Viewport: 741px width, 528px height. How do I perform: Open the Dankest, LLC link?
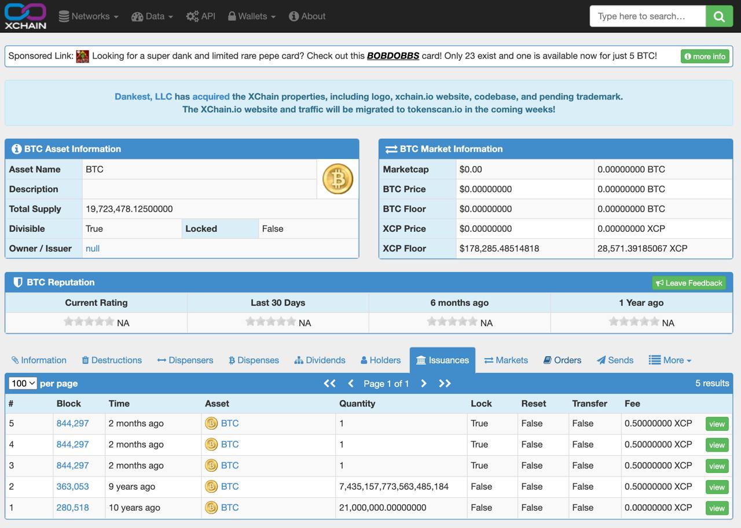click(x=144, y=97)
